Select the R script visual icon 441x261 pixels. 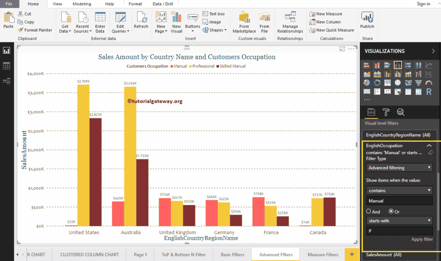429,91
